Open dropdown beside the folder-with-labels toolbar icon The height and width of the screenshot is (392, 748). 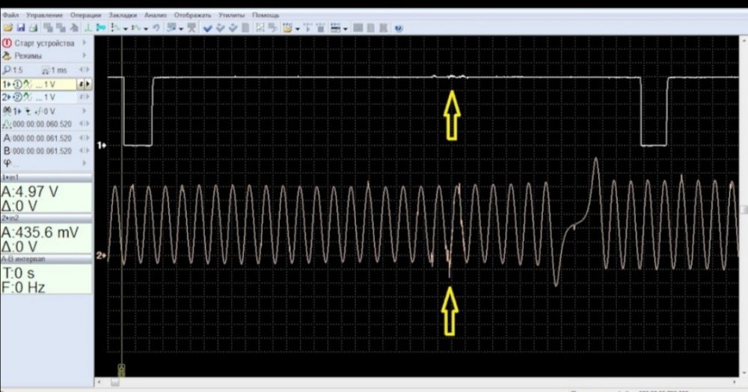[x=297, y=29]
